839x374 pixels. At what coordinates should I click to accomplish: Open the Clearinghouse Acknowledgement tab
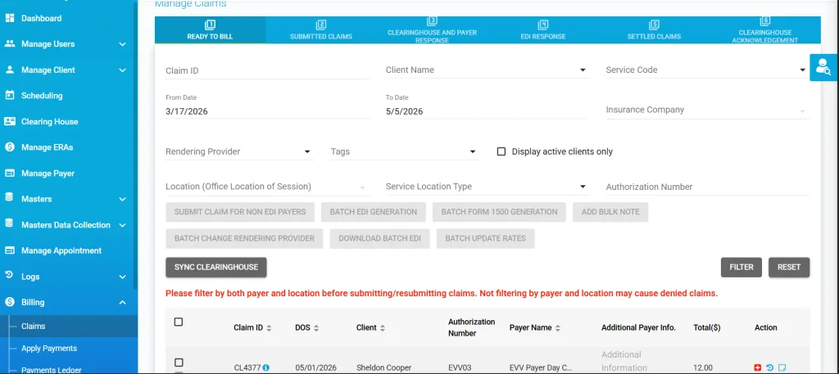(764, 30)
